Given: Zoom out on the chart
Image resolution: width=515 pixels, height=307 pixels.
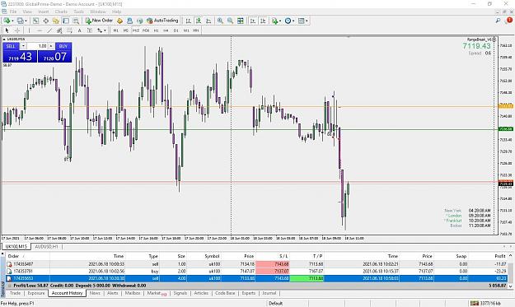Looking at the screenshot, I should (x=230, y=21).
